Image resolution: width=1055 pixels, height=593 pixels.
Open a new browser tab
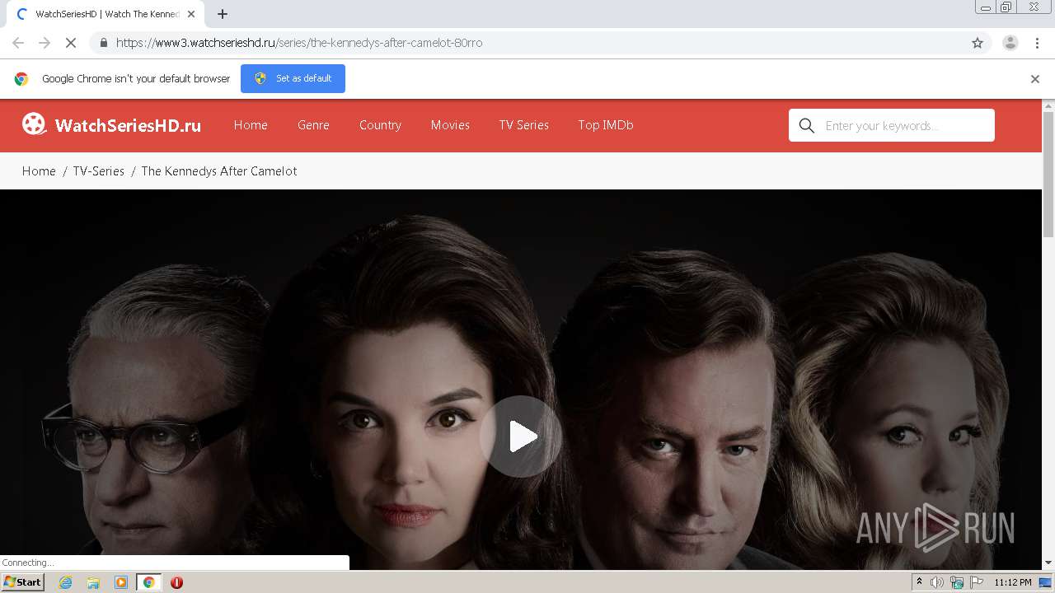(x=222, y=14)
